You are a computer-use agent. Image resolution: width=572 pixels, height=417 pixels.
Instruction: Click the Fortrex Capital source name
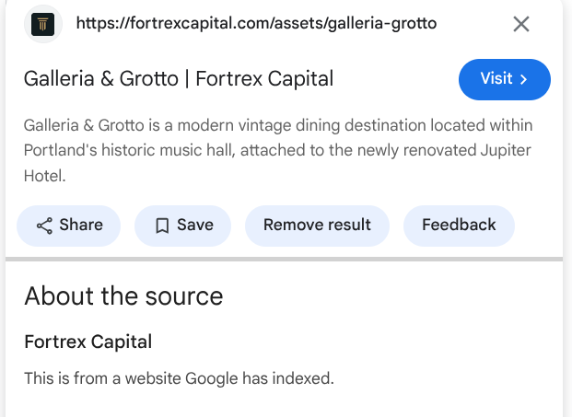[88, 342]
